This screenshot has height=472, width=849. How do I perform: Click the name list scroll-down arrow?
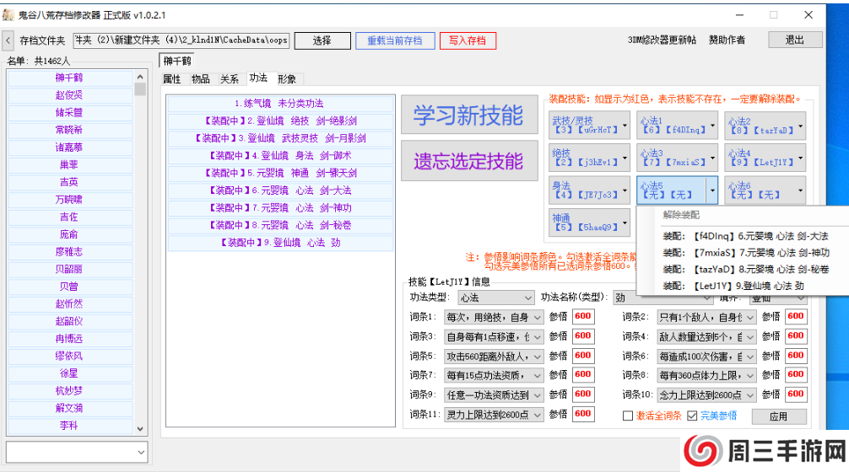click(140, 427)
